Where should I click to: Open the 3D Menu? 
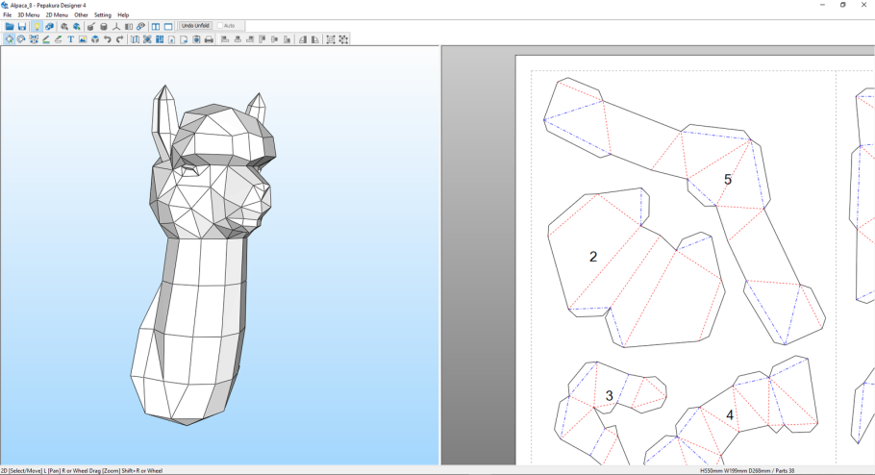tap(28, 15)
